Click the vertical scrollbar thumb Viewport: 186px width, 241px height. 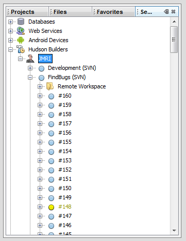pos(174,40)
